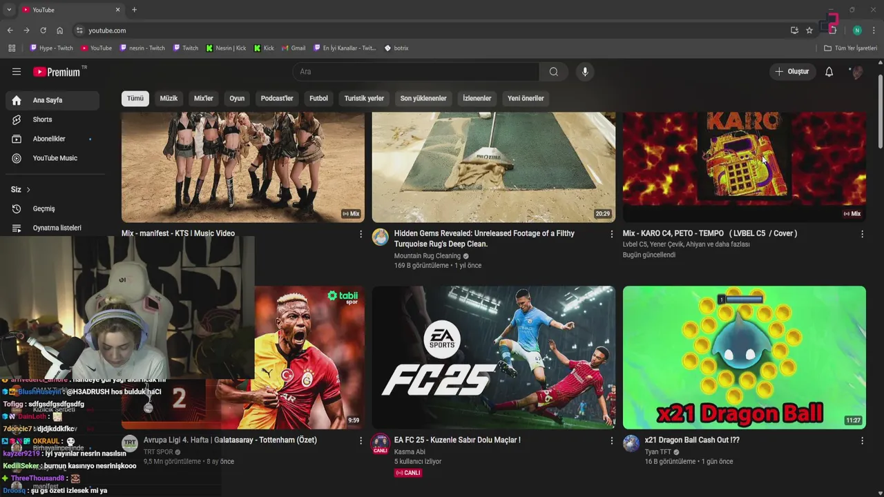Open the Kasma Abi channel name link
The height and width of the screenshot is (497, 884).
pos(410,452)
